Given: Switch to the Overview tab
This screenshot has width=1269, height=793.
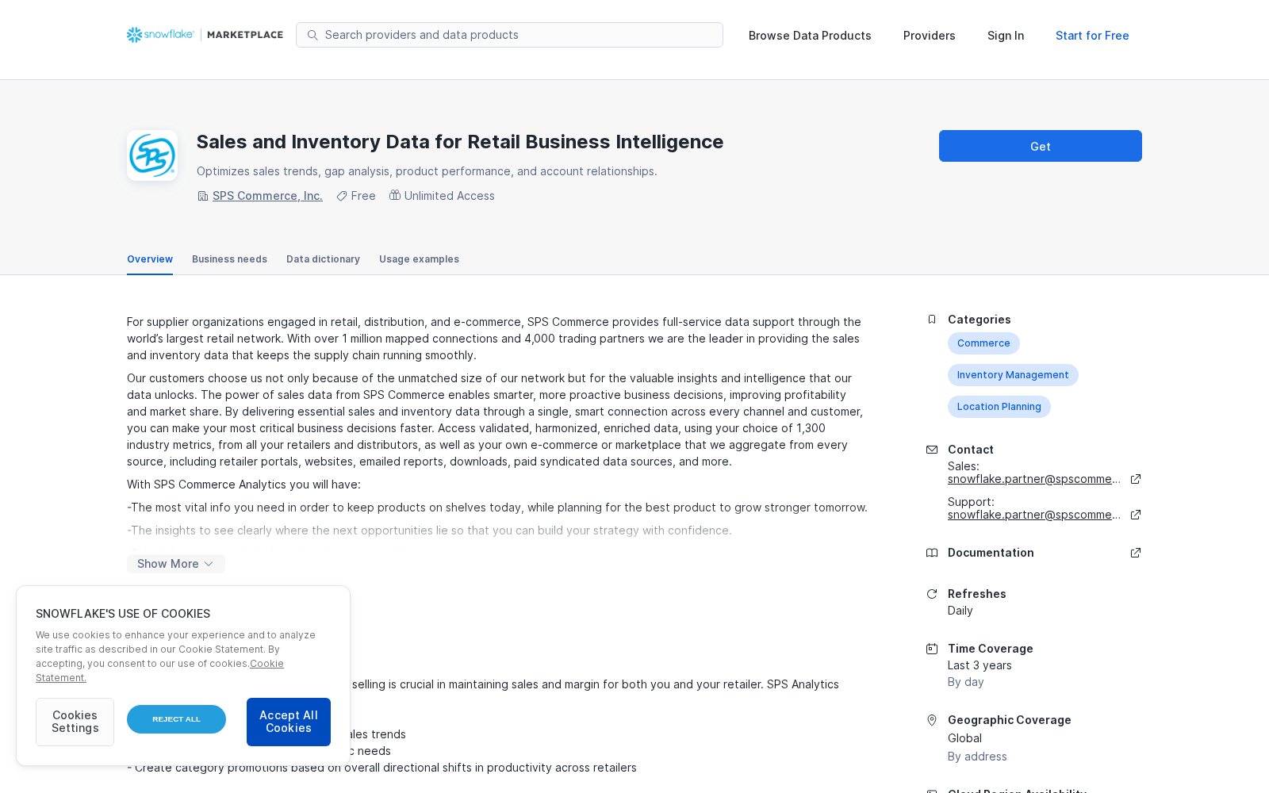Looking at the screenshot, I should coord(150,259).
